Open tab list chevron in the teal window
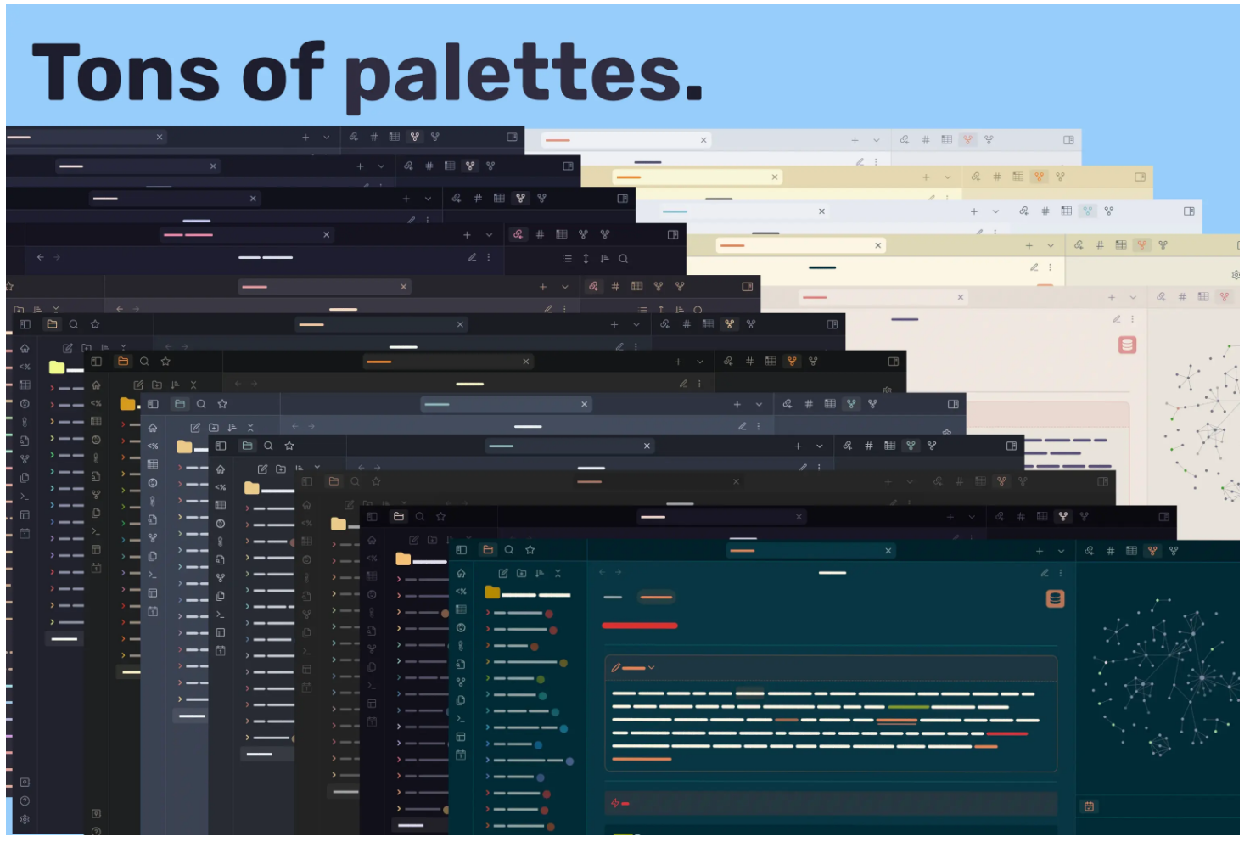The width and height of the screenshot is (1250, 842). (x=1061, y=552)
